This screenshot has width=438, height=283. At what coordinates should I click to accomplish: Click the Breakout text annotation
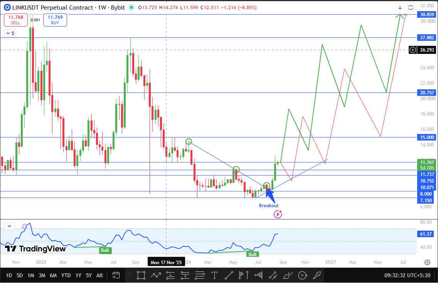269,206
